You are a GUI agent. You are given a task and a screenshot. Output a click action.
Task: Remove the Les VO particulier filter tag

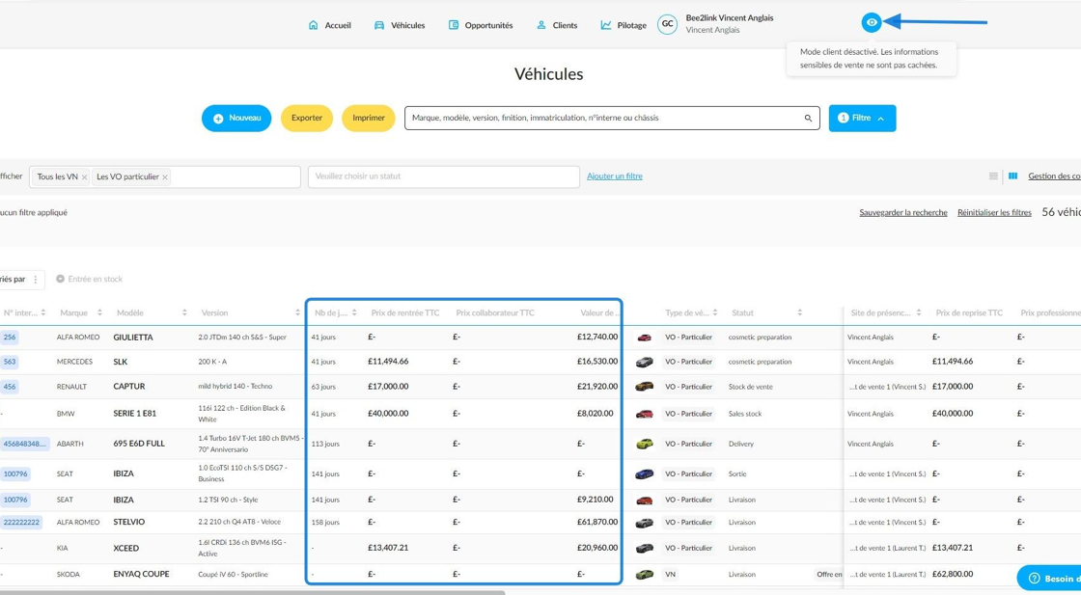pyautogui.click(x=165, y=177)
